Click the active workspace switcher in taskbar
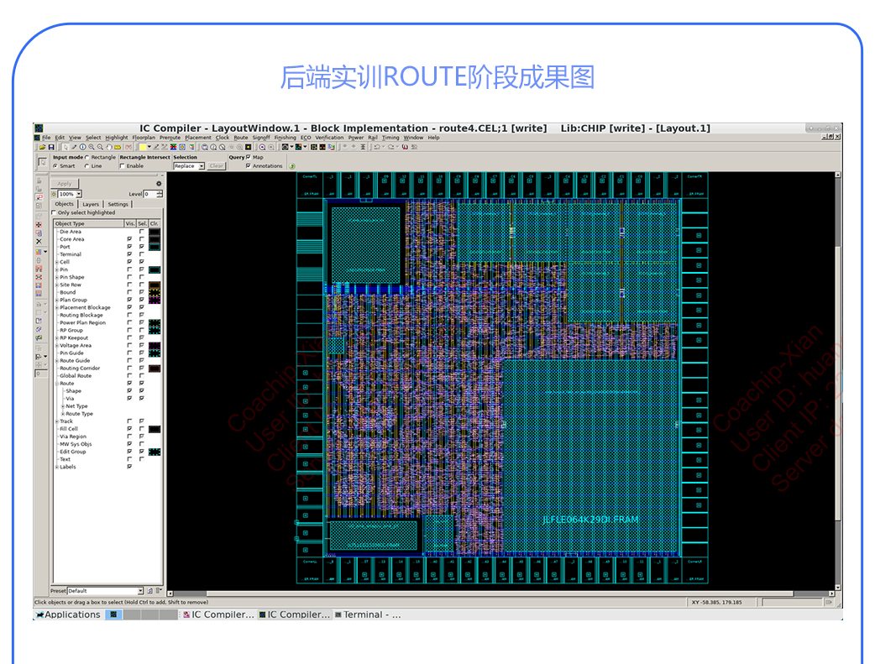Image resolution: width=875 pixels, height=664 pixels. (x=114, y=614)
